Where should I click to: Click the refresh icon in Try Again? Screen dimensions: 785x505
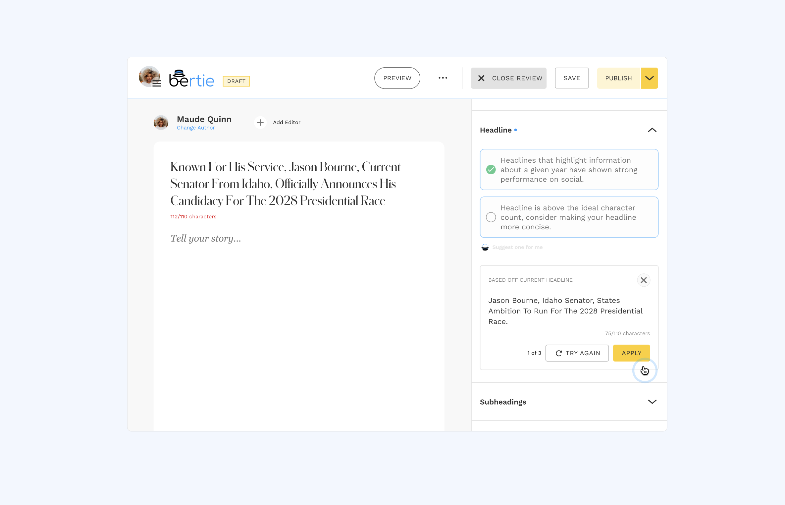[x=558, y=353]
